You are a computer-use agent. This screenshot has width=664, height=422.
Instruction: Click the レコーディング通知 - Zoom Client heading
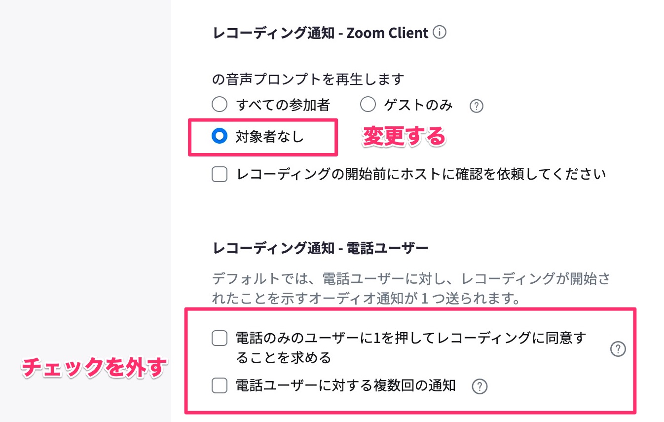pos(321,33)
